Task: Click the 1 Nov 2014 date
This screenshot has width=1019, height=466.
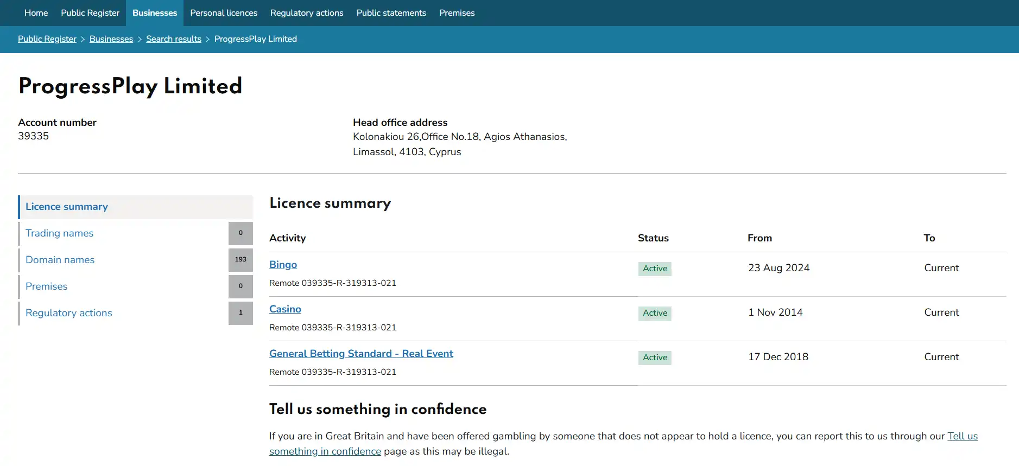Action: point(775,312)
